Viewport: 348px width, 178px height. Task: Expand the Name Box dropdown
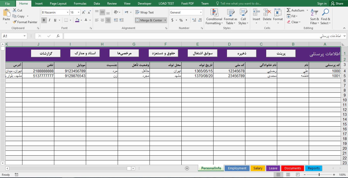pyautogui.click(x=25, y=36)
